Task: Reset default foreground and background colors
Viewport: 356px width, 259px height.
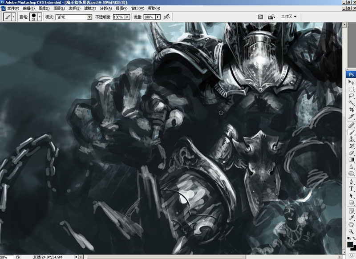Action: pos(348,239)
